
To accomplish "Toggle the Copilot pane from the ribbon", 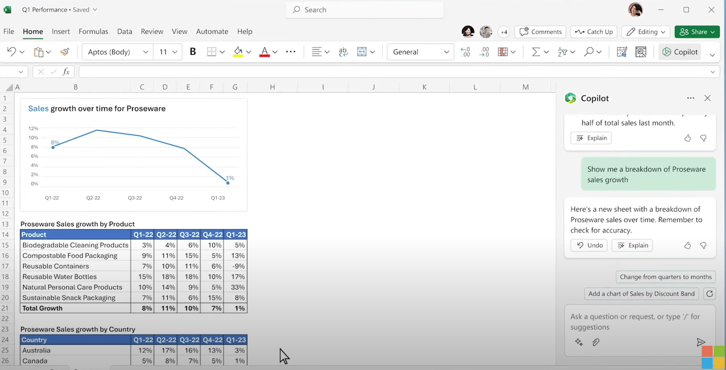I will click(680, 52).
